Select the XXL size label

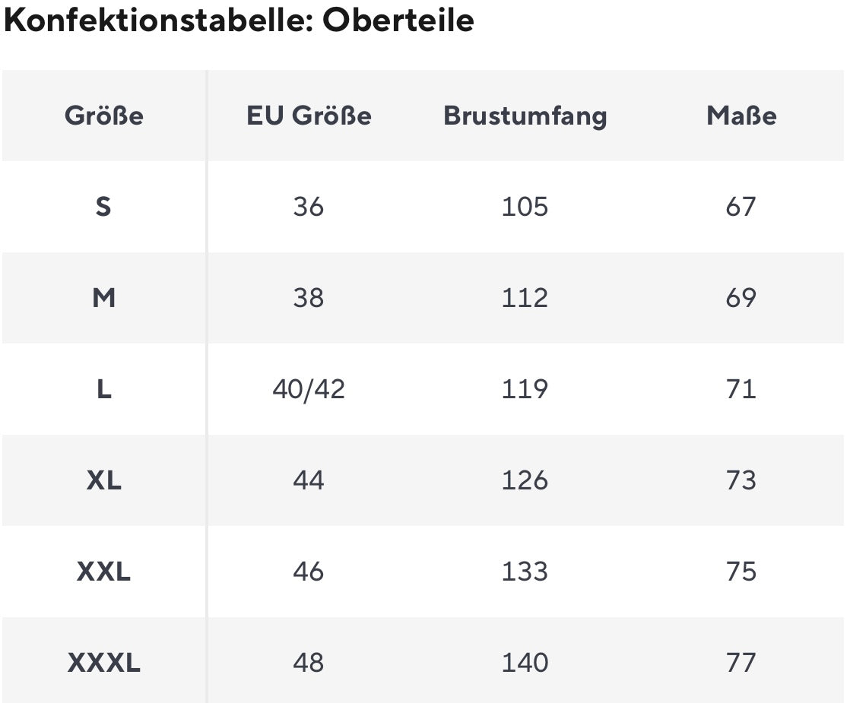click(x=104, y=572)
